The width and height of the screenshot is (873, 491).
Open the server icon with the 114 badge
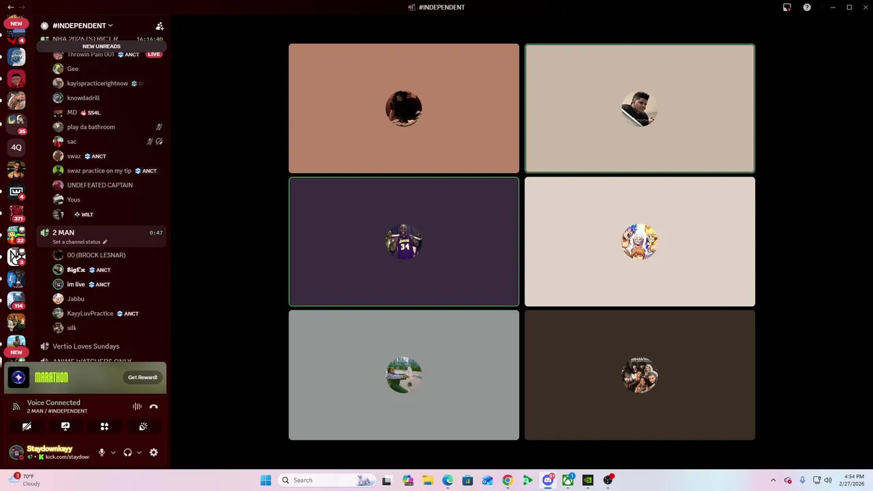[16, 300]
